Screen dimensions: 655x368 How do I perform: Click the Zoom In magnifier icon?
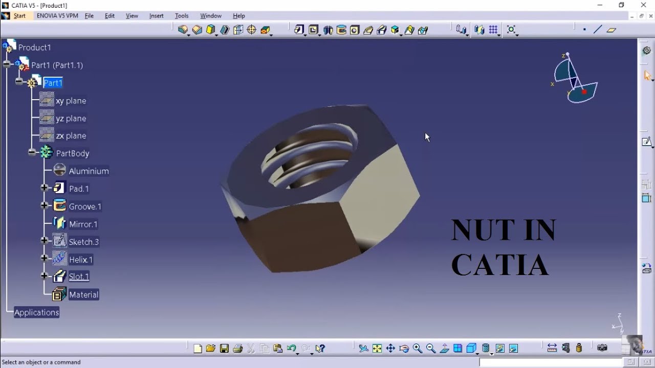coord(418,349)
